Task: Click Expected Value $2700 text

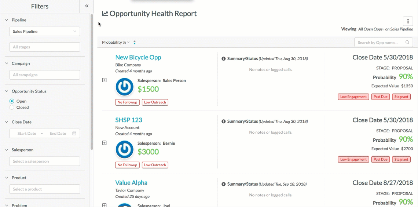Action: pos(392,149)
